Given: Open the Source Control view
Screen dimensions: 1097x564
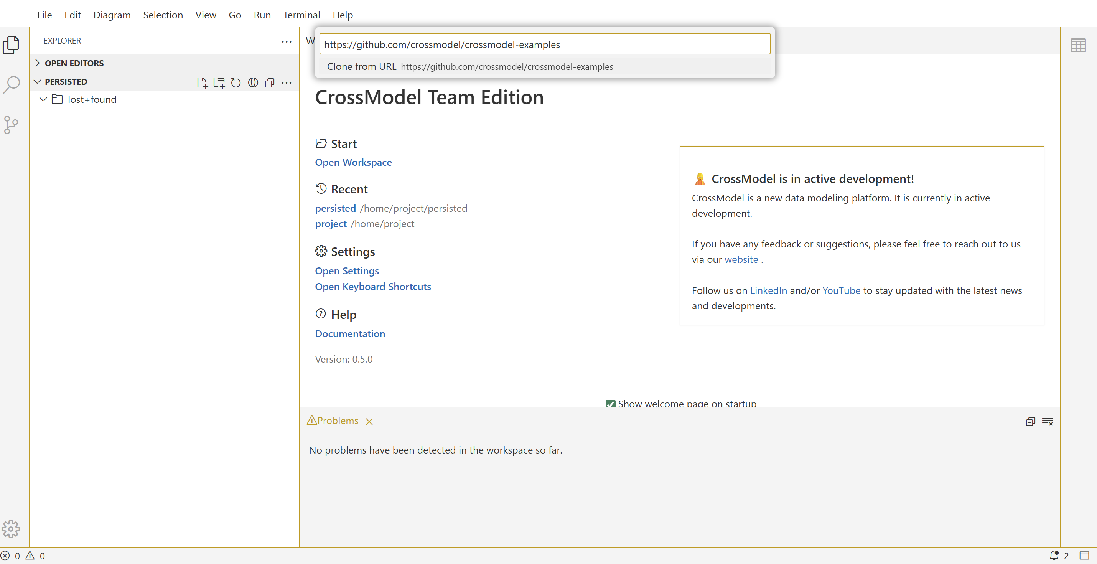Looking at the screenshot, I should coord(11,125).
